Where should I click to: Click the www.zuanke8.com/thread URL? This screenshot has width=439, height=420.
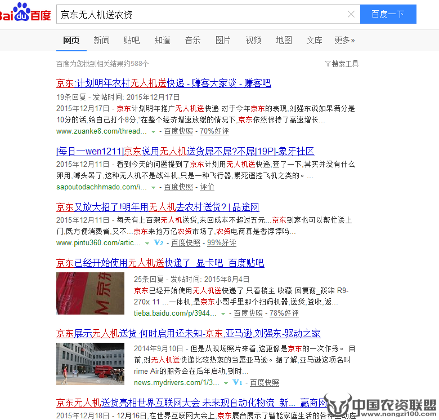click(101, 131)
